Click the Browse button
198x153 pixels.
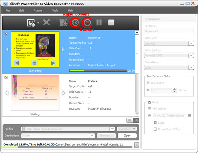[x=106, y=136]
